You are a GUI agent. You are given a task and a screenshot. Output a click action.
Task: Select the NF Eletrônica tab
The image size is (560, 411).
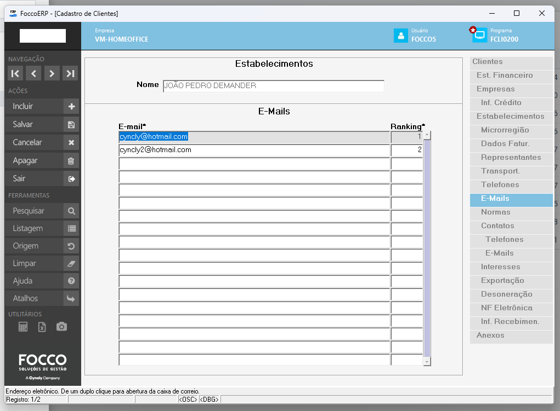tap(506, 308)
